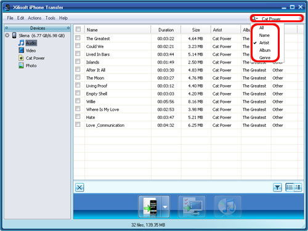Click the size 5.21 MB for Hate

click(x=195, y=118)
